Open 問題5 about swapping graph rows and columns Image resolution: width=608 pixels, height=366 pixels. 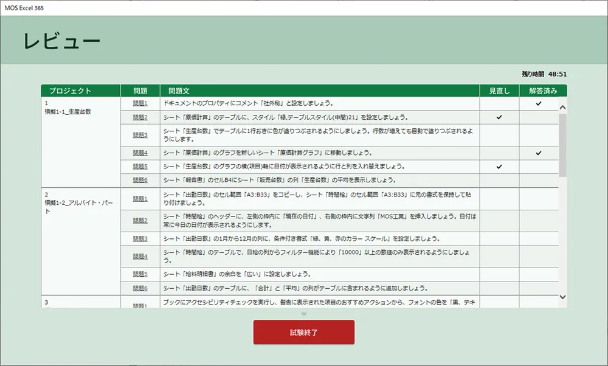[141, 166]
